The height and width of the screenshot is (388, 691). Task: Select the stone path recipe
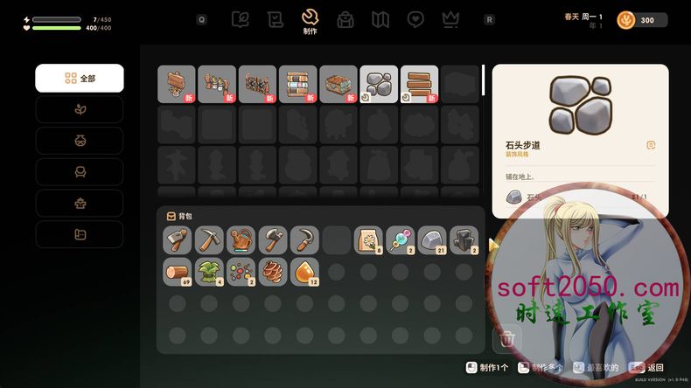[x=379, y=84]
